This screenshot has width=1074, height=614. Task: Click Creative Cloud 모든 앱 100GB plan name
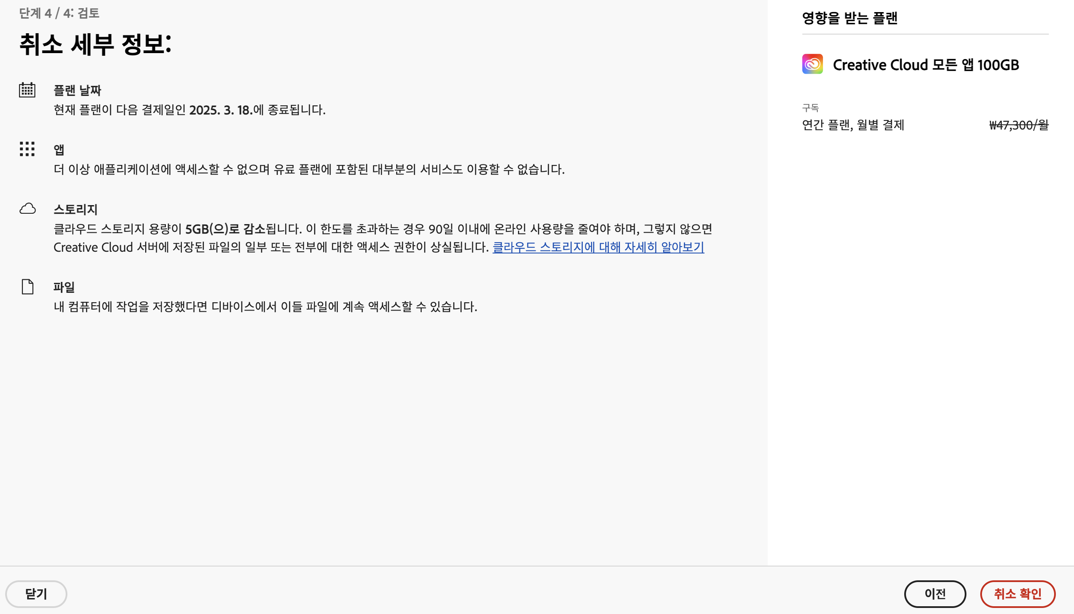[x=925, y=65]
